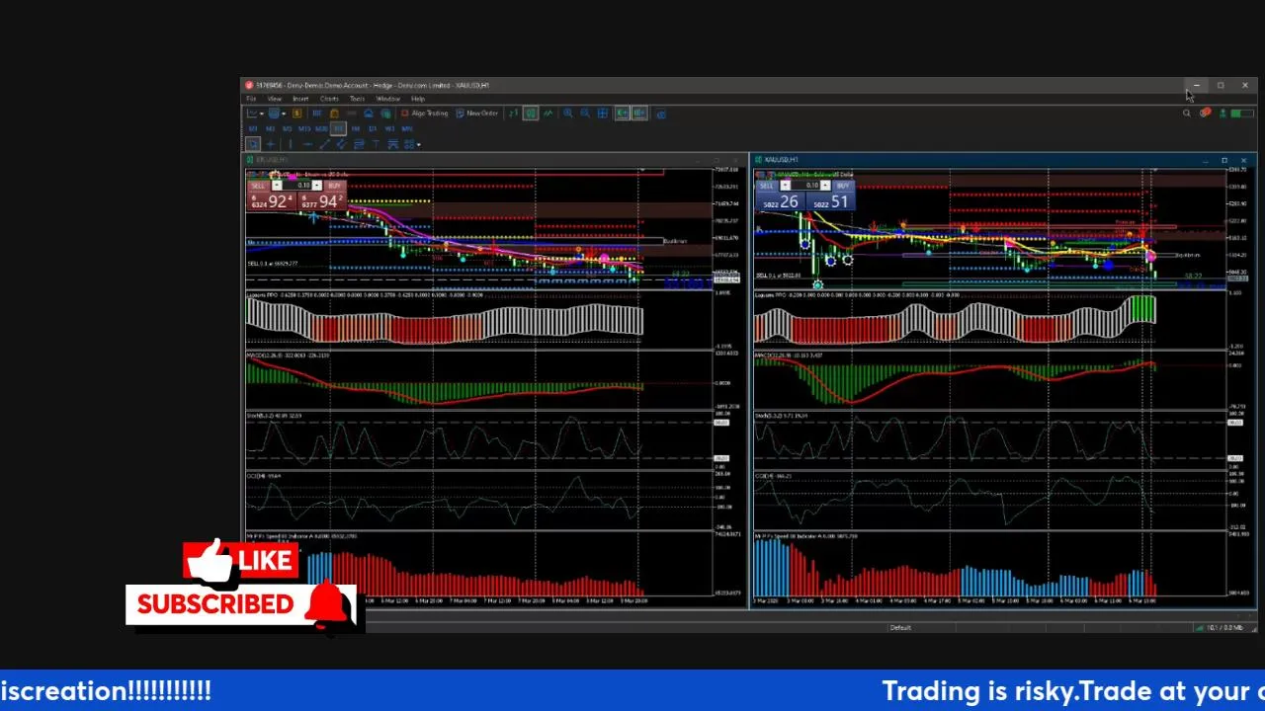Select M5 timeframe
This screenshot has width=1265, height=711.
click(287, 129)
